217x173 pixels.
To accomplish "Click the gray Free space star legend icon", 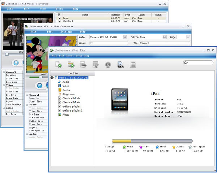I will click(x=190, y=147).
